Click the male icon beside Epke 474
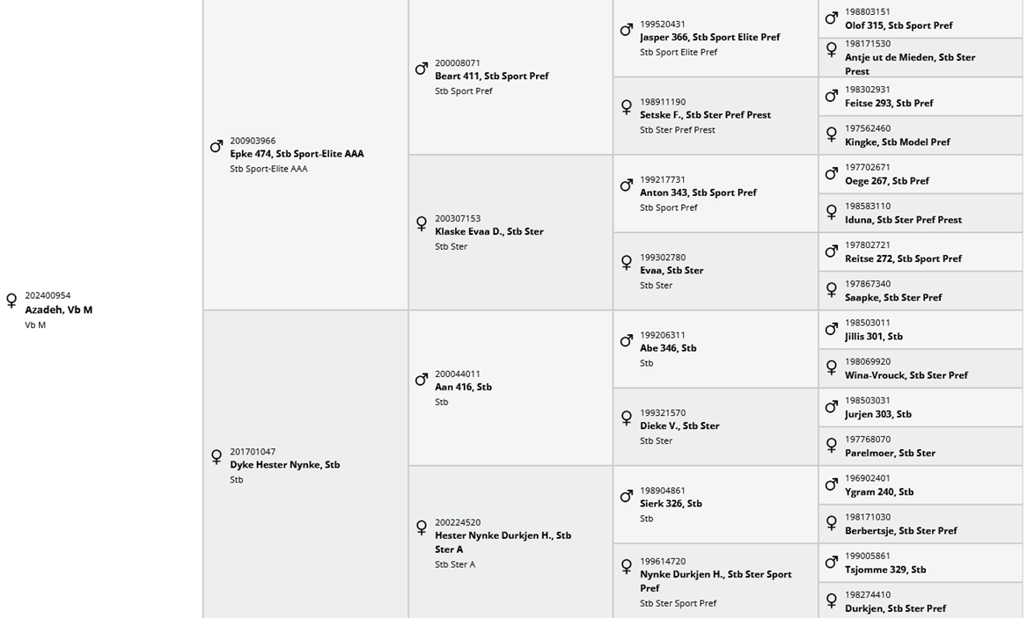The image size is (1027, 618). [x=216, y=147]
